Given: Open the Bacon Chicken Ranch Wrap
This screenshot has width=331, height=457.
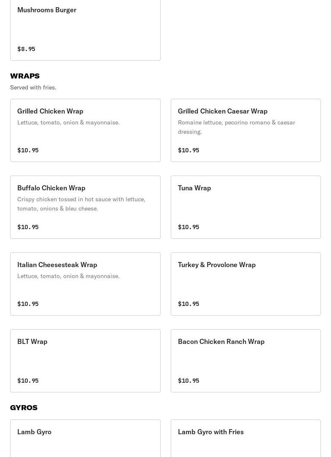Looking at the screenshot, I should (245, 360).
